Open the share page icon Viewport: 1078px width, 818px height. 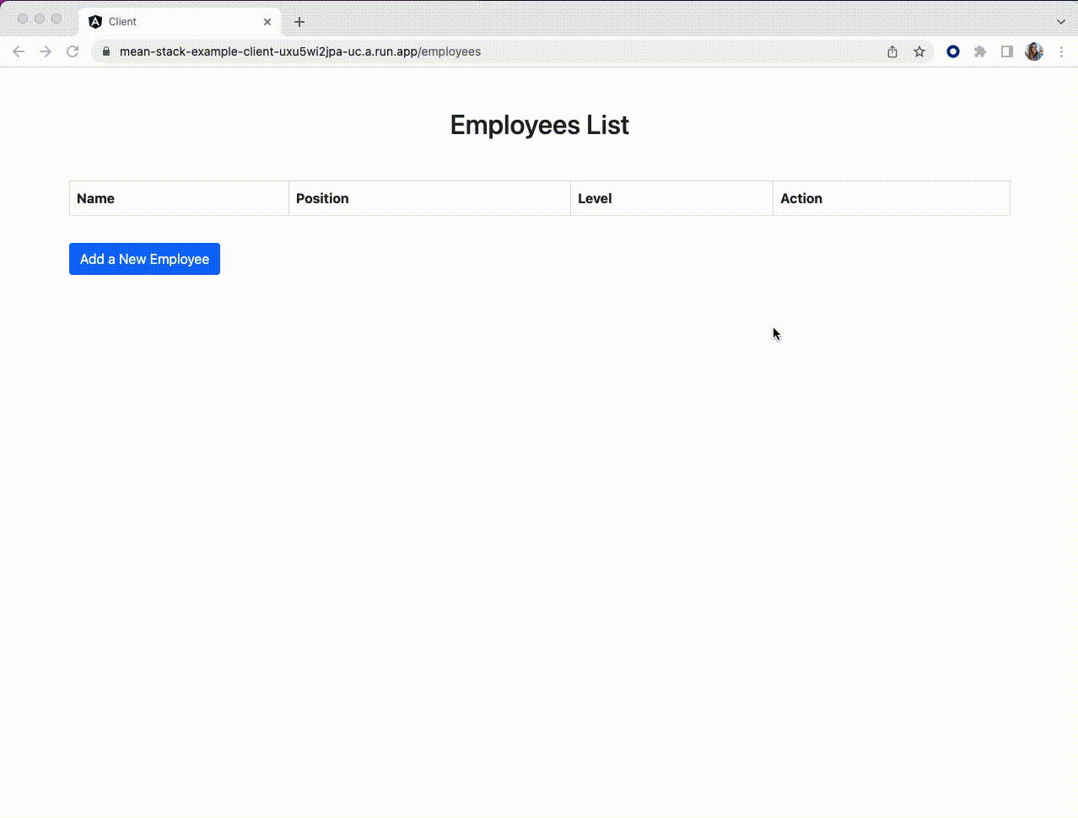coord(892,51)
